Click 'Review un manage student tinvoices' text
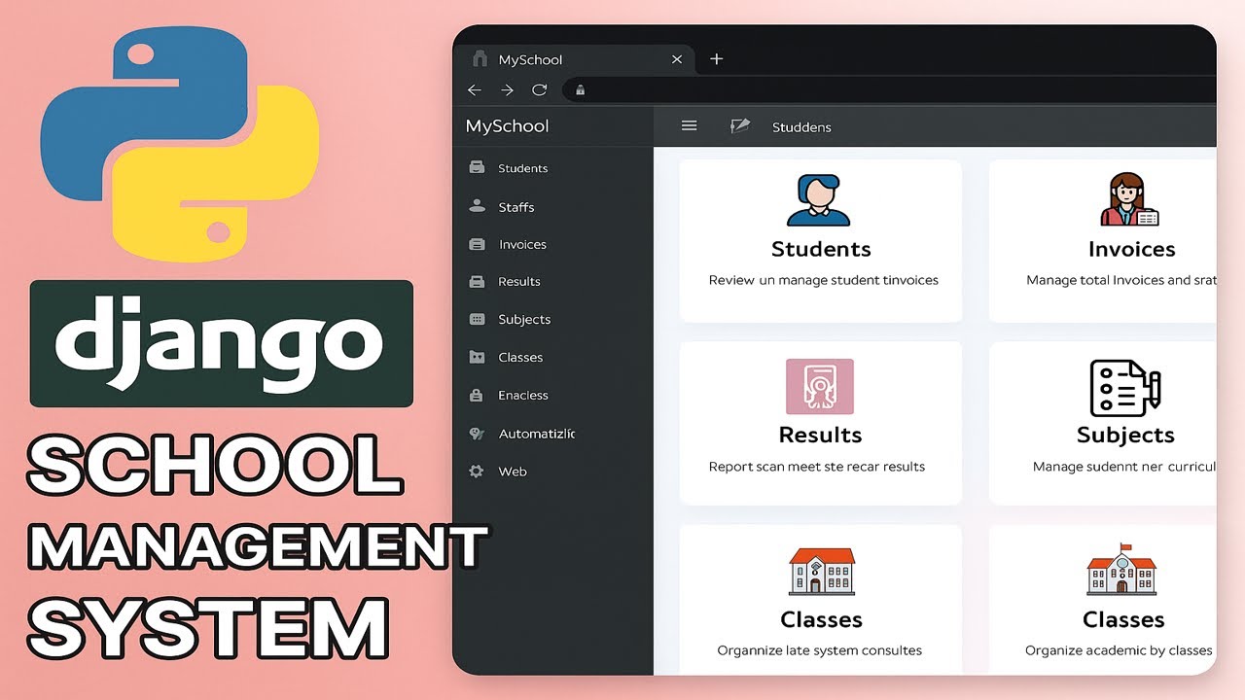 pyautogui.click(x=824, y=280)
